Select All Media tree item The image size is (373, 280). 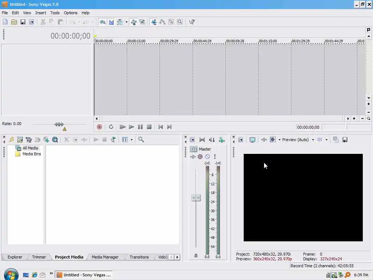[x=30, y=148]
